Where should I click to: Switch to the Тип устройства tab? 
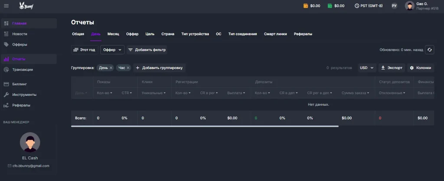click(195, 34)
